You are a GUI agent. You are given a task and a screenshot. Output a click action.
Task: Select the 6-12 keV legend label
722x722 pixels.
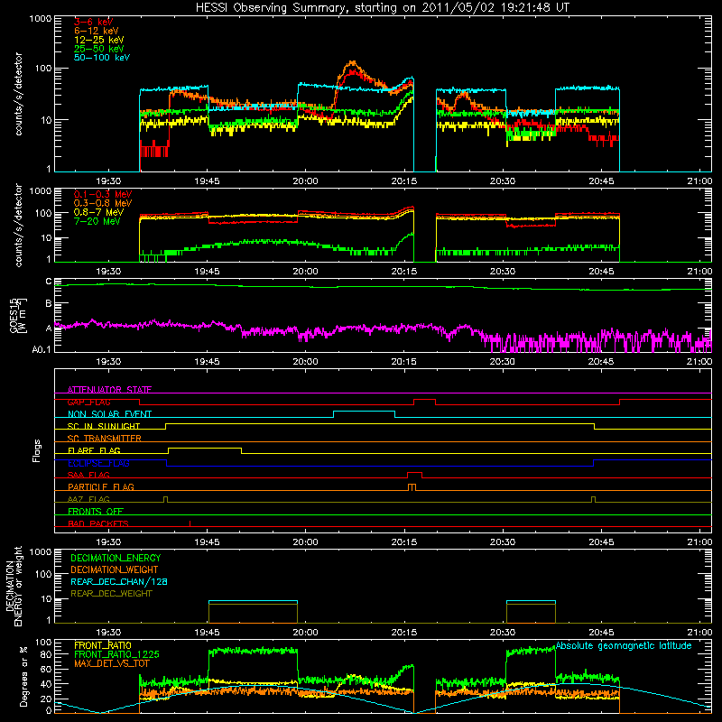97,31
